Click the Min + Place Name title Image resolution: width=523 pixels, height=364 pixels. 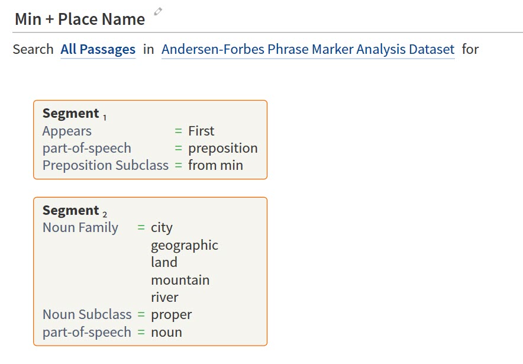[x=80, y=19]
